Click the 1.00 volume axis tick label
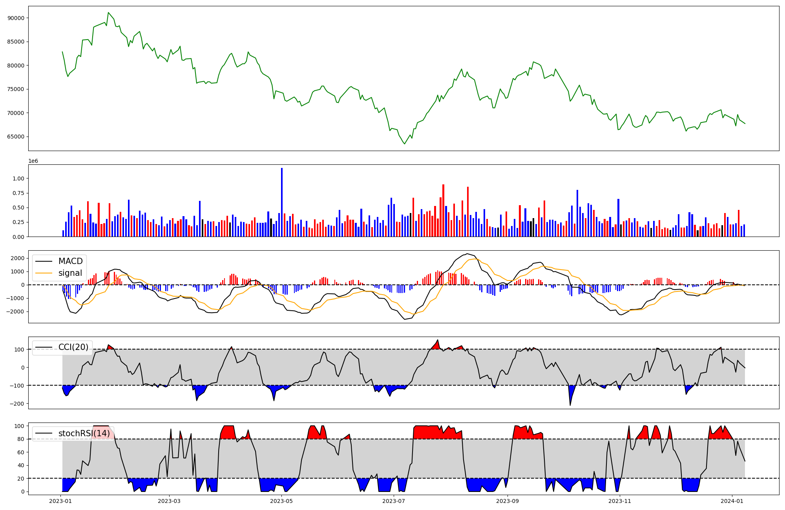The height and width of the screenshot is (510, 785). 18,178
